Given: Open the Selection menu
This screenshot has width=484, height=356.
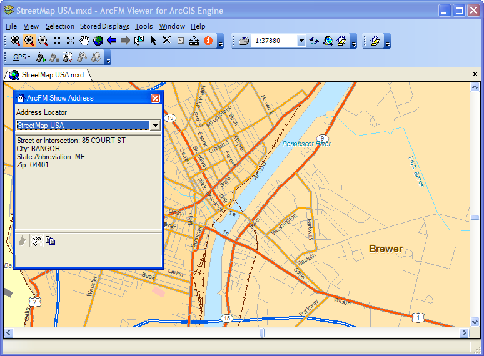Looking at the screenshot, I should click(59, 26).
